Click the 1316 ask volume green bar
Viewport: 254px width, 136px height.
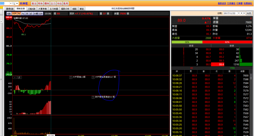point(246,64)
